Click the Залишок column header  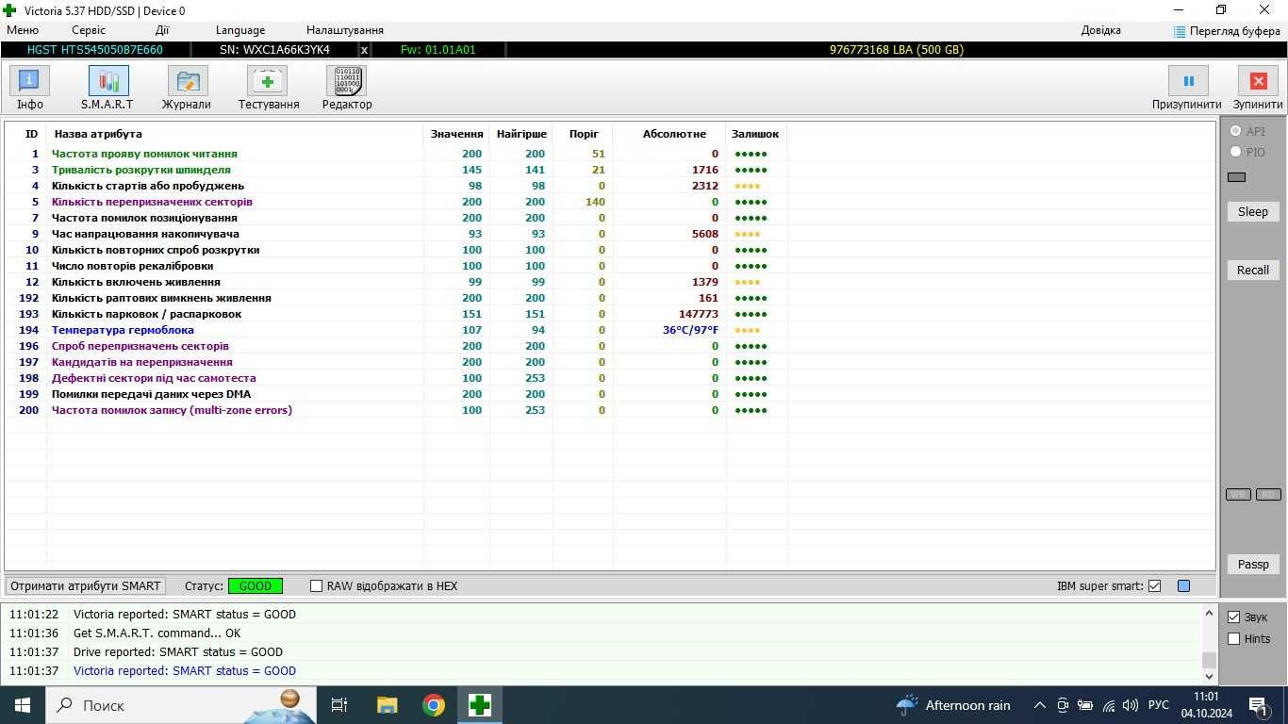755,134
